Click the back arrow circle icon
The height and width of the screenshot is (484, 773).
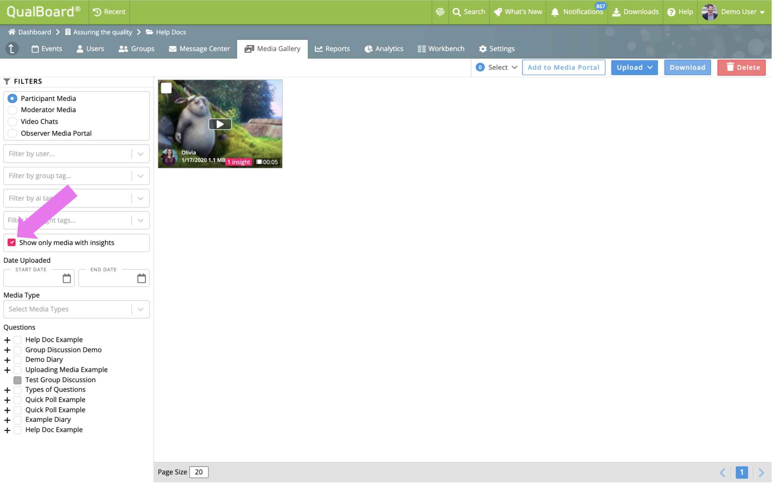tap(12, 49)
